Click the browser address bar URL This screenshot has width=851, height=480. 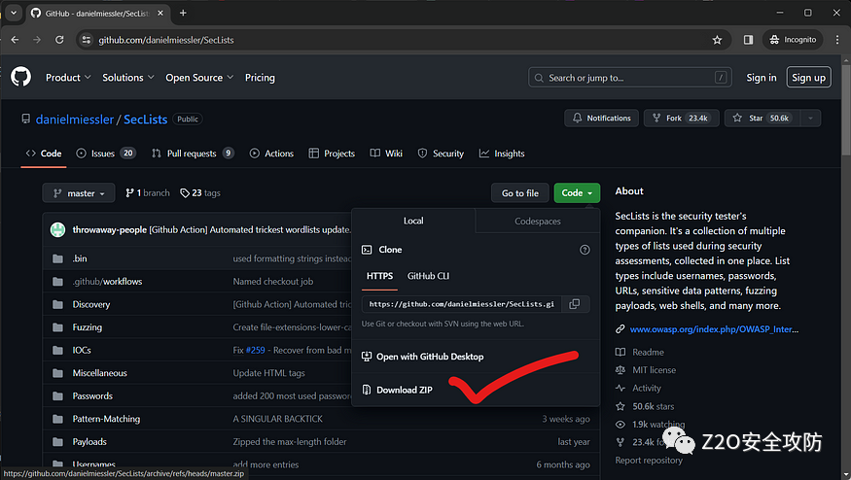(166, 40)
